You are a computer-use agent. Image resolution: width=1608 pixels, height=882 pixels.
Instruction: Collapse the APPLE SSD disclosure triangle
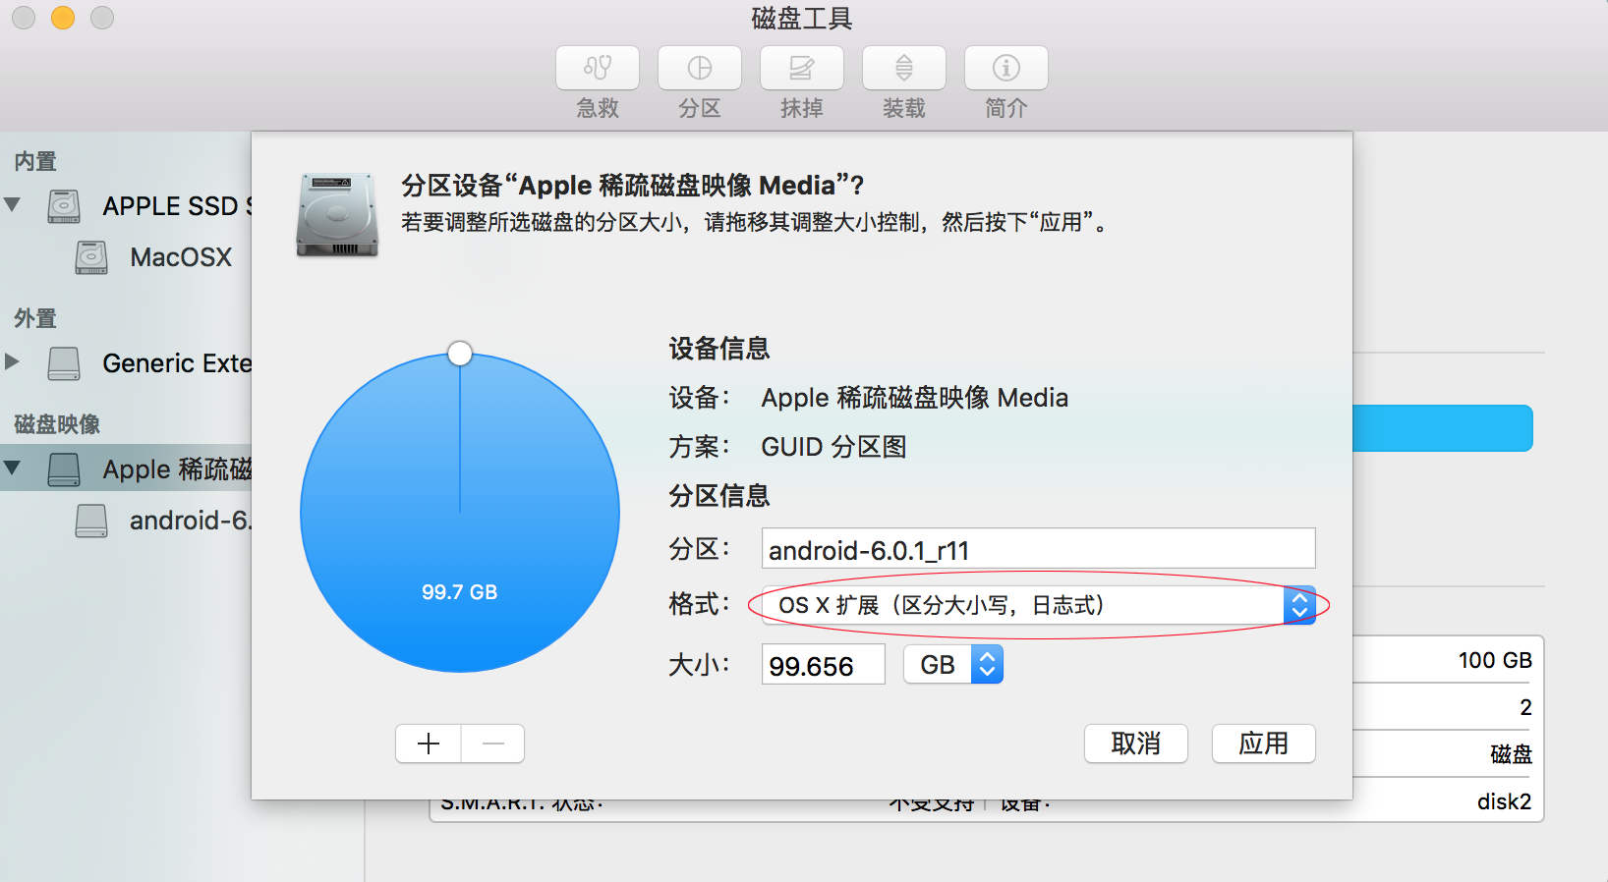tap(13, 204)
